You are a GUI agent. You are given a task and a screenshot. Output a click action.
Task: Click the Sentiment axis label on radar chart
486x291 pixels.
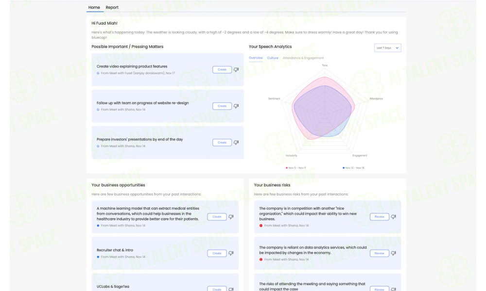pyautogui.click(x=274, y=98)
